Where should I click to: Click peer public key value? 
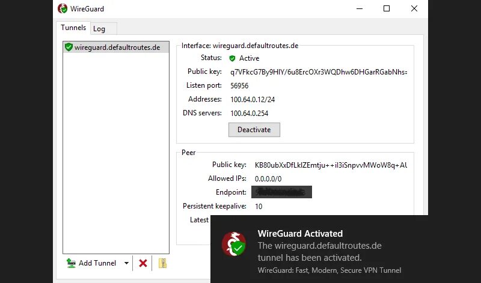pyautogui.click(x=331, y=165)
